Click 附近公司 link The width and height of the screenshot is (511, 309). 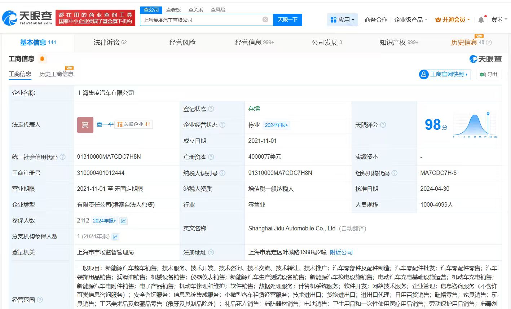pos(341,252)
